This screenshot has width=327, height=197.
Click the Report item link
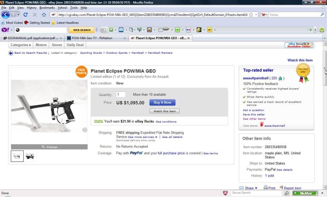click(x=293, y=188)
